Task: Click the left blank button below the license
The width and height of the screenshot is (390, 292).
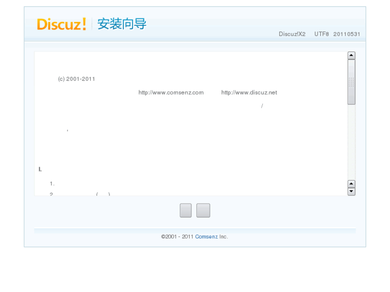Action: (186, 211)
